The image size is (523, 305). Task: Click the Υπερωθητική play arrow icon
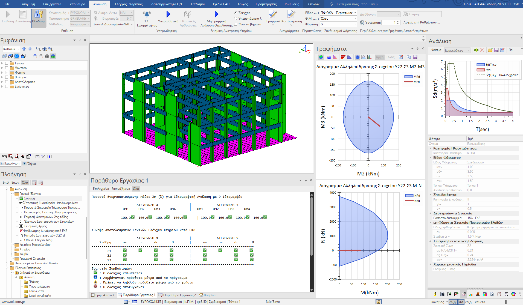pyautogui.click(x=168, y=14)
